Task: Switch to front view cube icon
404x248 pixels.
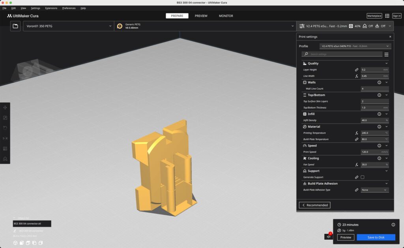Action: (x=22, y=243)
